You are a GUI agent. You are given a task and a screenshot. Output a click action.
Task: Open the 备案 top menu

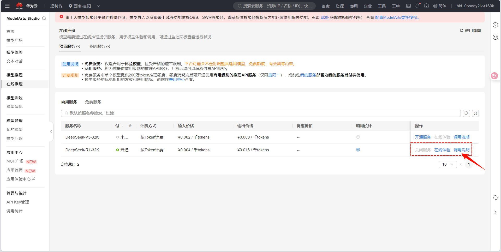326,6
